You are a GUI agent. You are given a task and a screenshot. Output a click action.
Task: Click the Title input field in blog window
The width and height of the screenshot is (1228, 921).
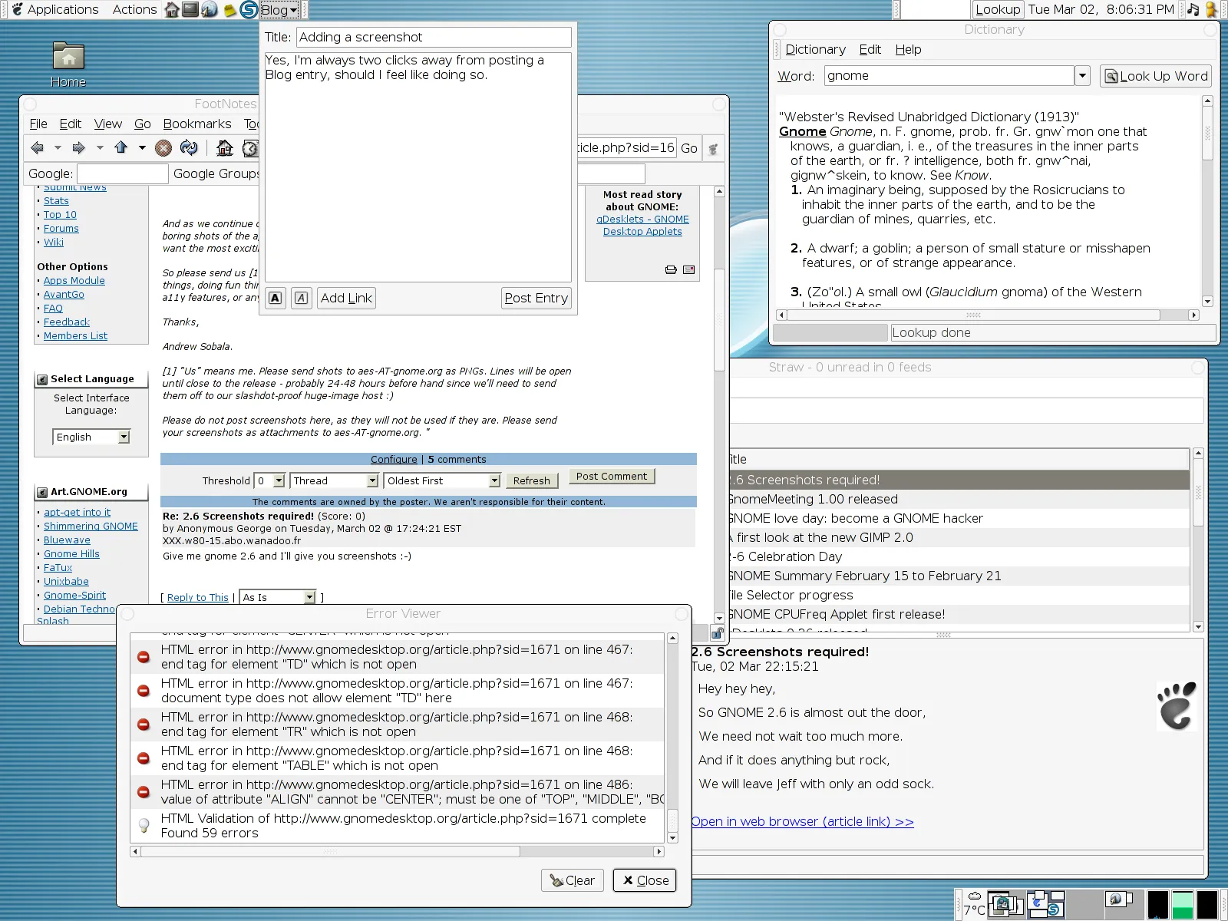(434, 37)
